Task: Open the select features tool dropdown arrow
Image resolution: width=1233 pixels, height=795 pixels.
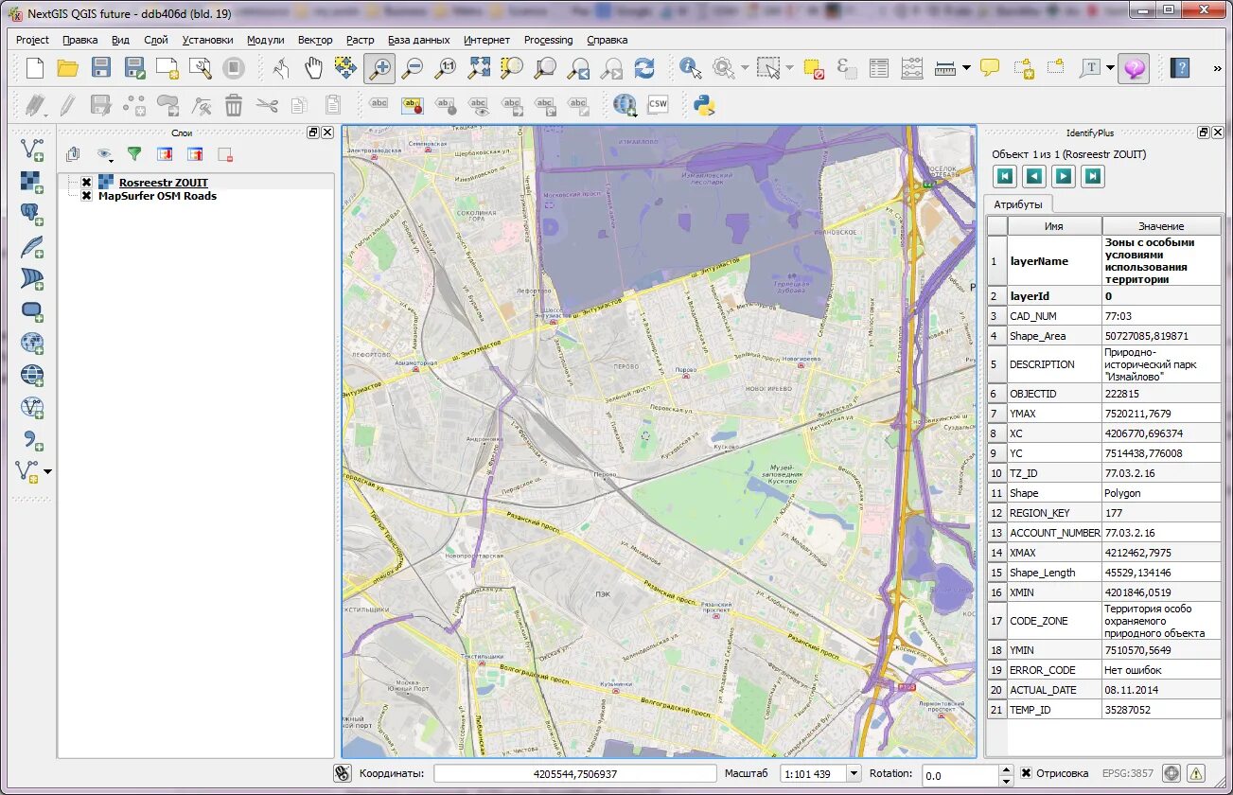Action: click(789, 68)
